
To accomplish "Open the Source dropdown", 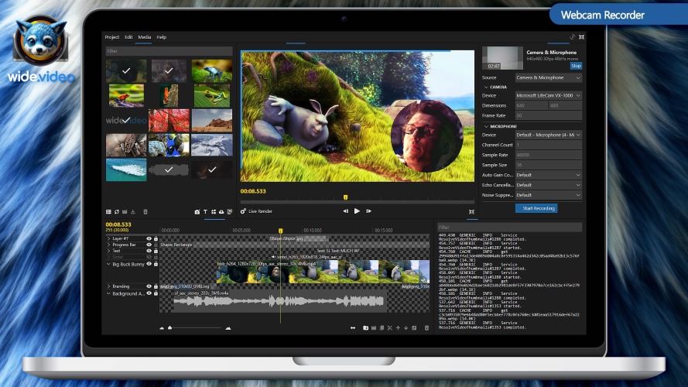I will [x=549, y=77].
